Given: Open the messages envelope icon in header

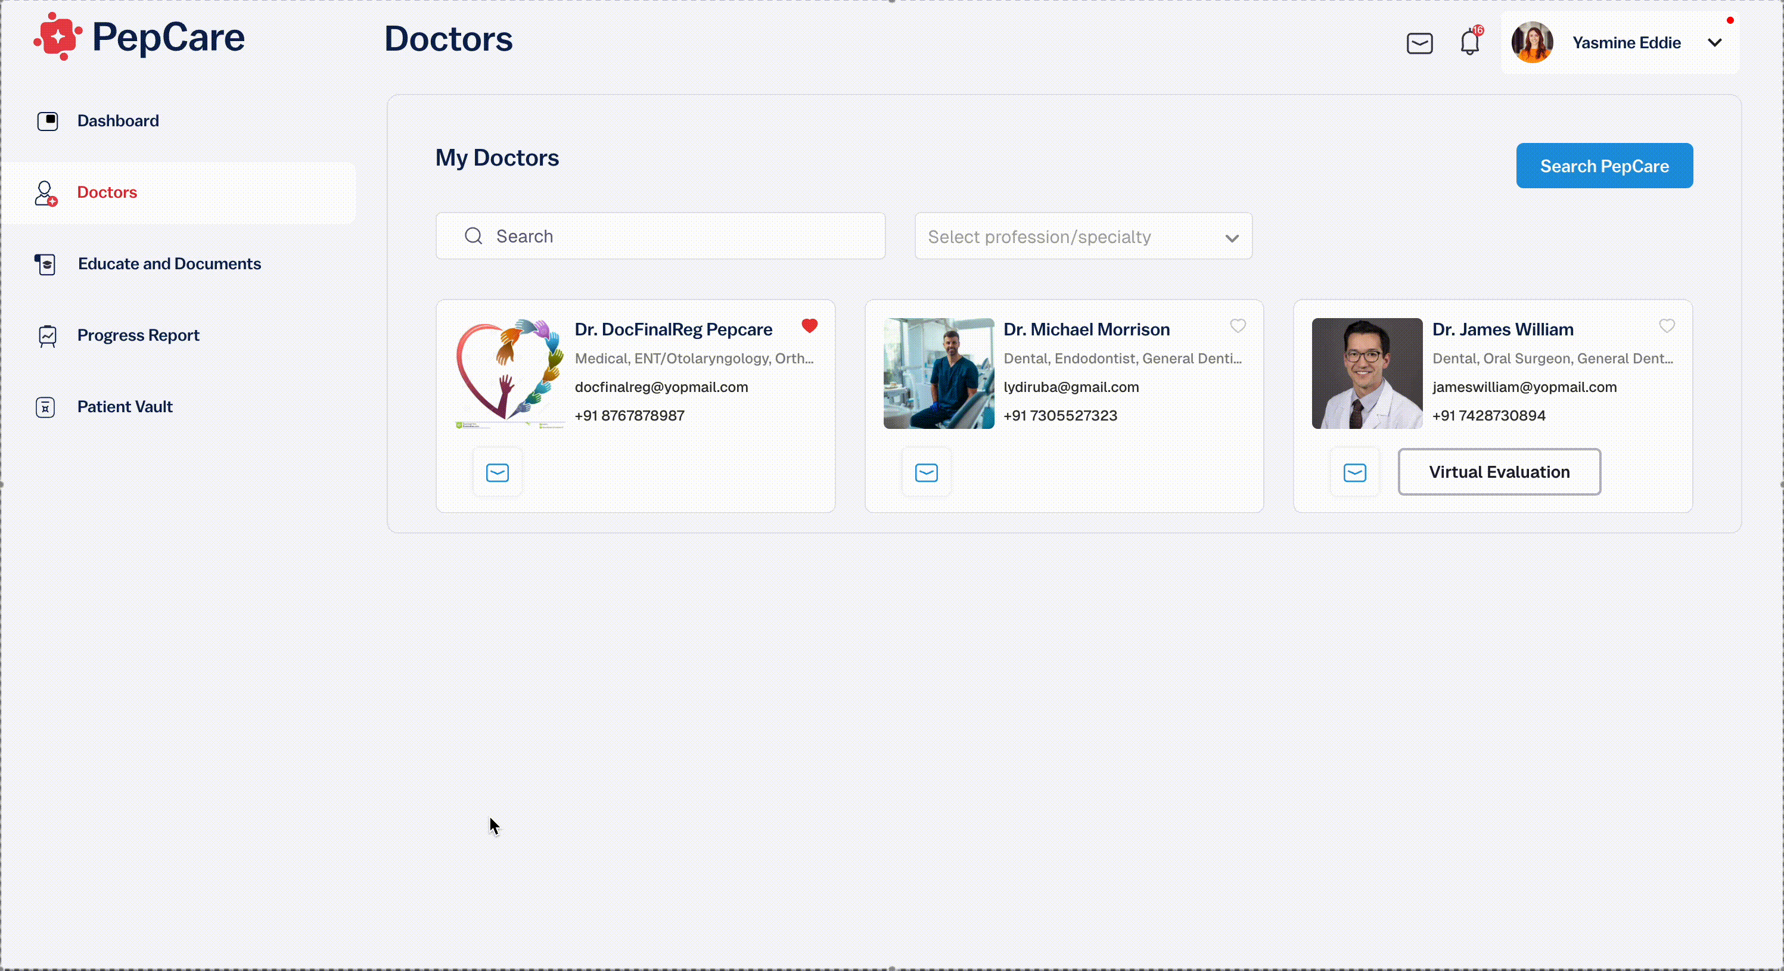Looking at the screenshot, I should pyautogui.click(x=1420, y=43).
